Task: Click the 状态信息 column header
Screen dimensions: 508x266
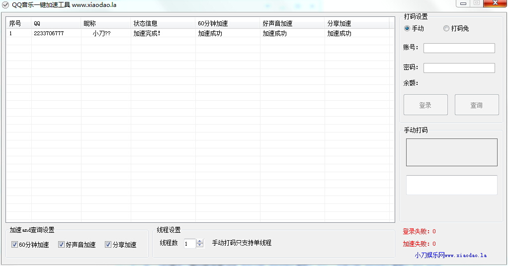Action: 163,23
